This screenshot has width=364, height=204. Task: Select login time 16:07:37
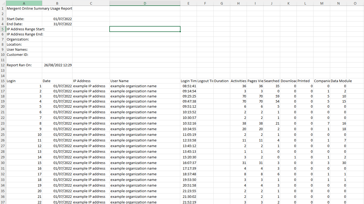(188, 163)
